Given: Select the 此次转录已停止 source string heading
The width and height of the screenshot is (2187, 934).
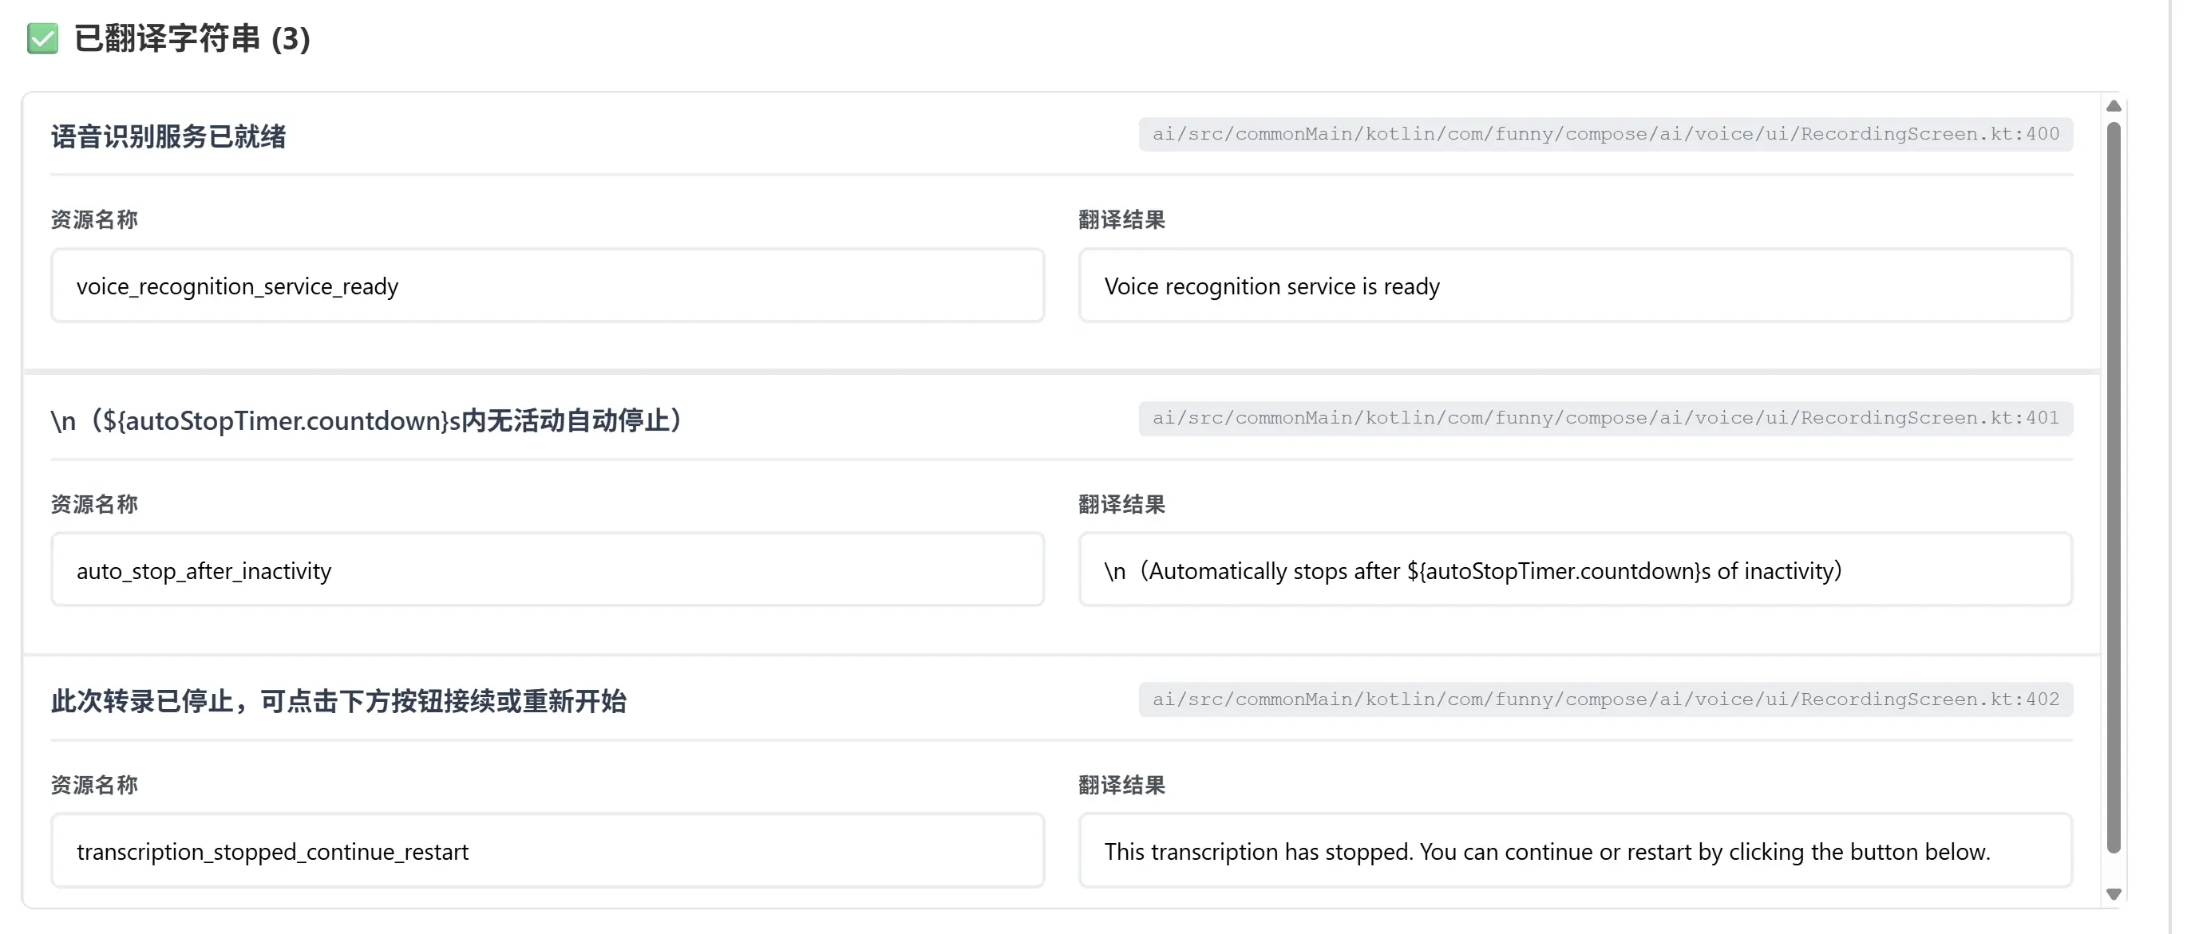Looking at the screenshot, I should (338, 702).
